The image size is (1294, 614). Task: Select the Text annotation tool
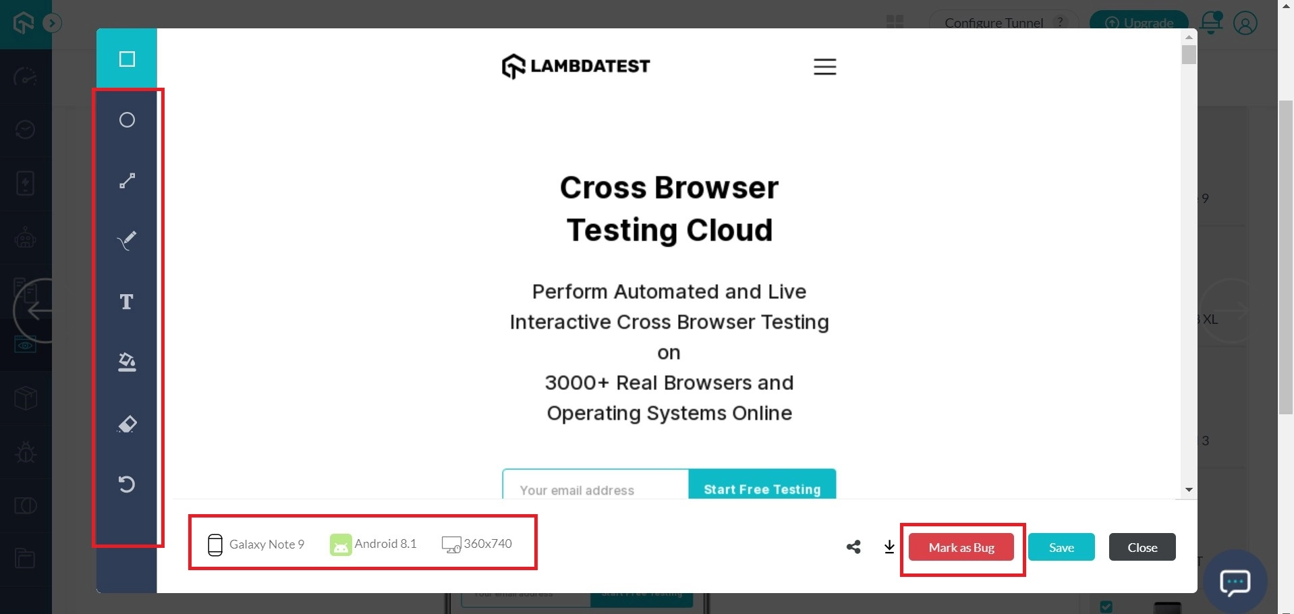(126, 302)
